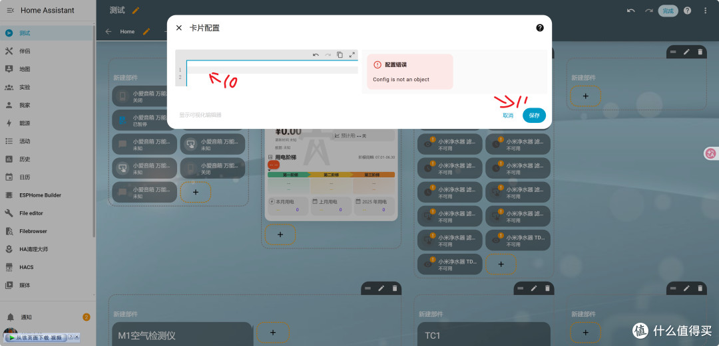Add card in top-right 新建部件 section
Viewport: 719px width, 346px height.
pyautogui.click(x=586, y=96)
